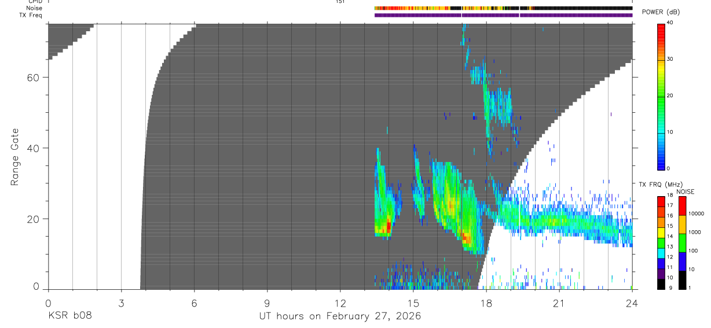711x328 pixels.
Task: Click the power scale value '30'
Action: [670, 60]
